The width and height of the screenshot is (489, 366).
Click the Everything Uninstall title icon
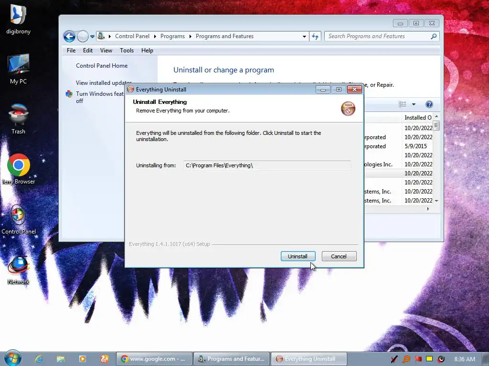(x=130, y=89)
